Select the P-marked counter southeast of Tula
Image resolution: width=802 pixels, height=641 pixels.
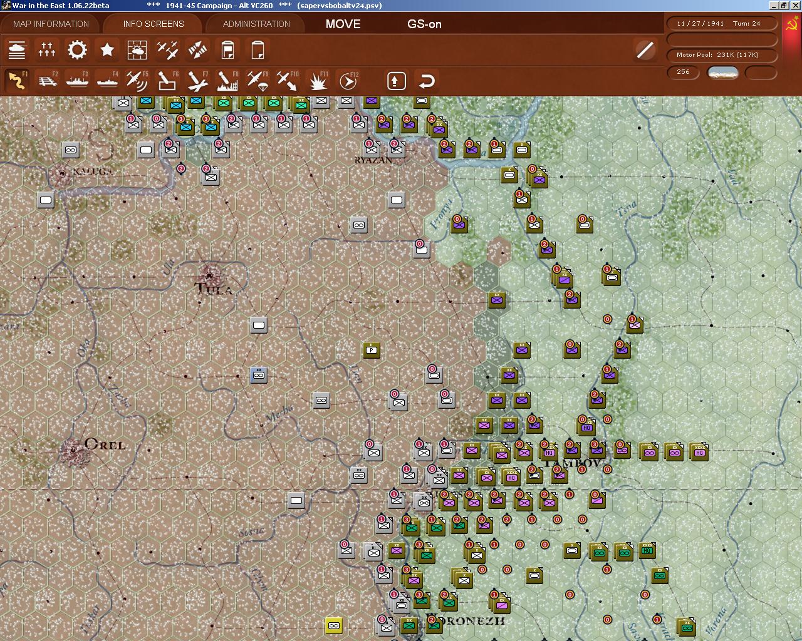tap(371, 350)
